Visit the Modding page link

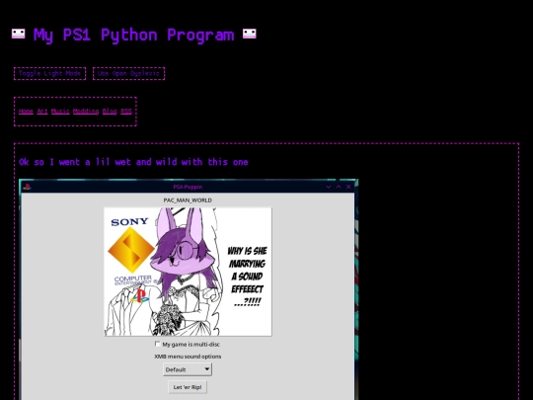(x=86, y=112)
